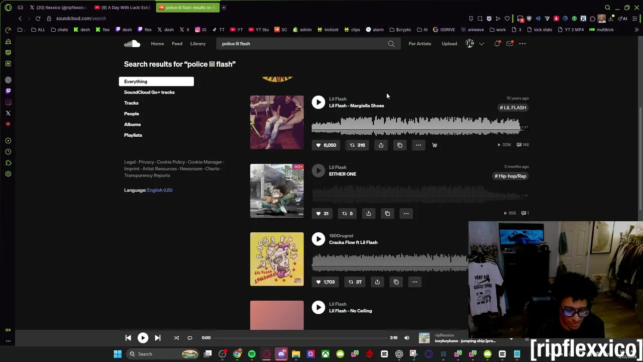The image size is (643, 362).
Task: Open SoundCloud notifications bell
Action: click(497, 44)
